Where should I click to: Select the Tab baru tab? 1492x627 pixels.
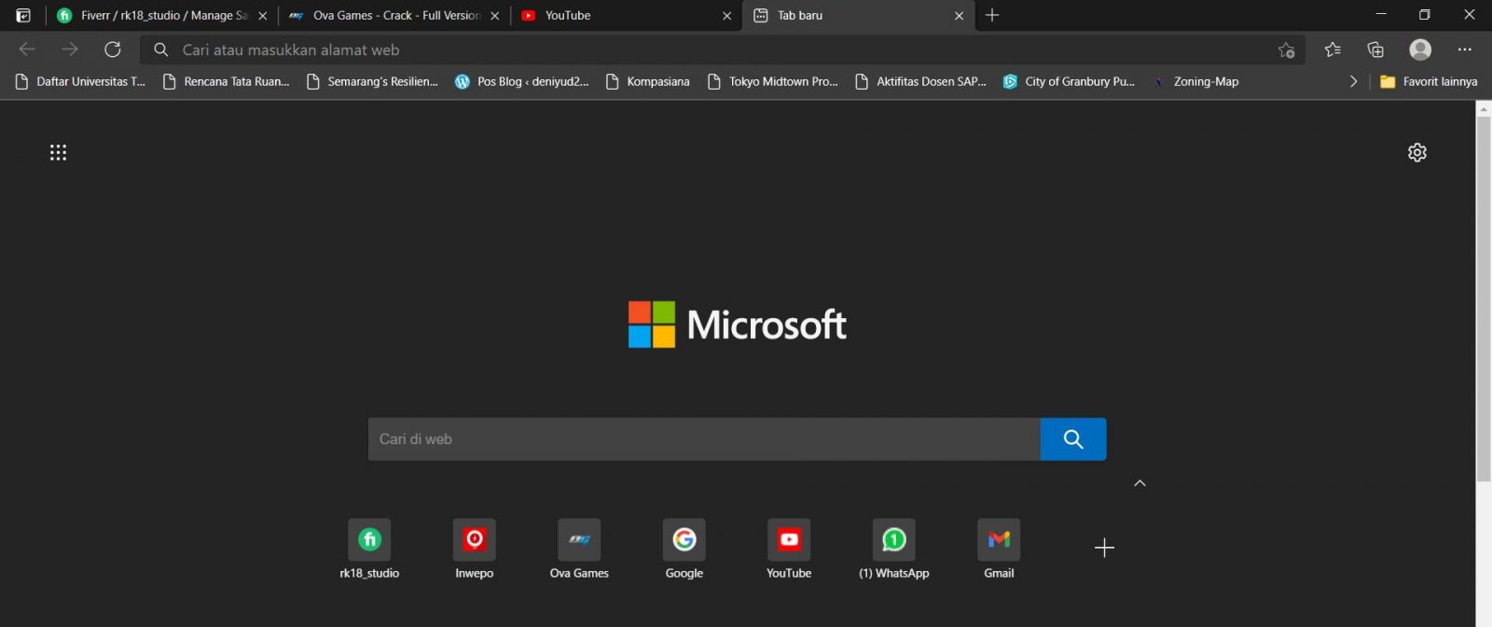pyautogui.click(x=859, y=16)
